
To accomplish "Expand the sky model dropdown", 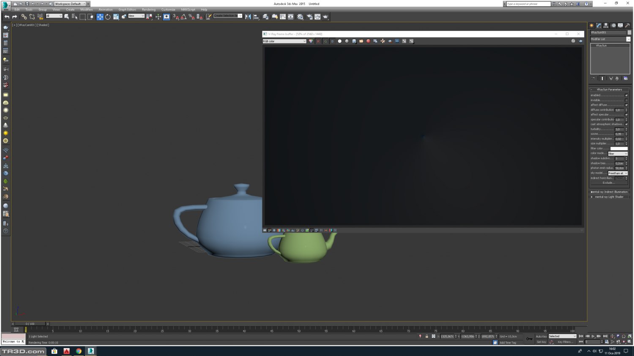I will [618, 173].
